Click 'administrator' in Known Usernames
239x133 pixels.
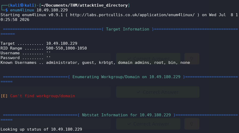coord(62,63)
